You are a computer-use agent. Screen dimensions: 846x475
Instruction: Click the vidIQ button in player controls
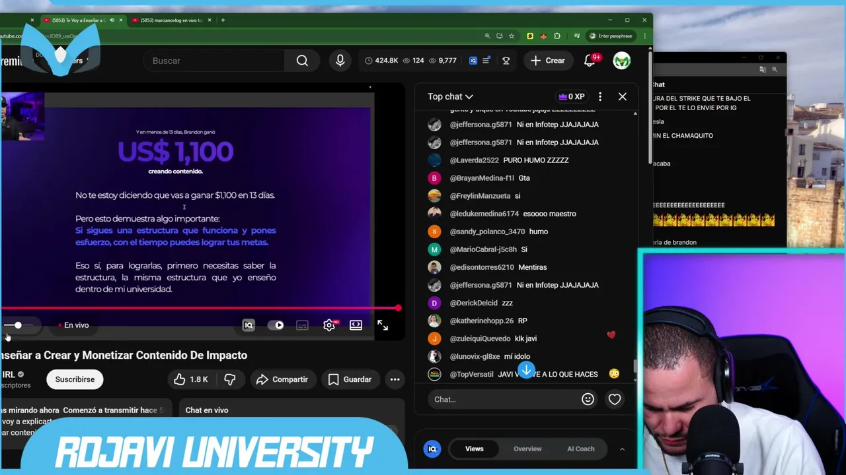pyautogui.click(x=249, y=325)
